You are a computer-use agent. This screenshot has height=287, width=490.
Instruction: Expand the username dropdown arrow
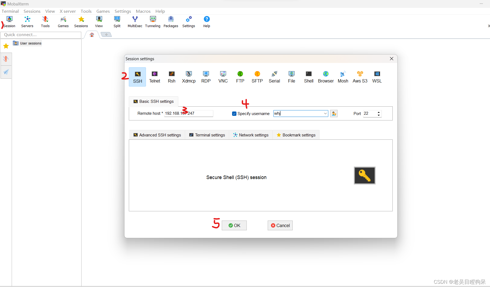325,114
